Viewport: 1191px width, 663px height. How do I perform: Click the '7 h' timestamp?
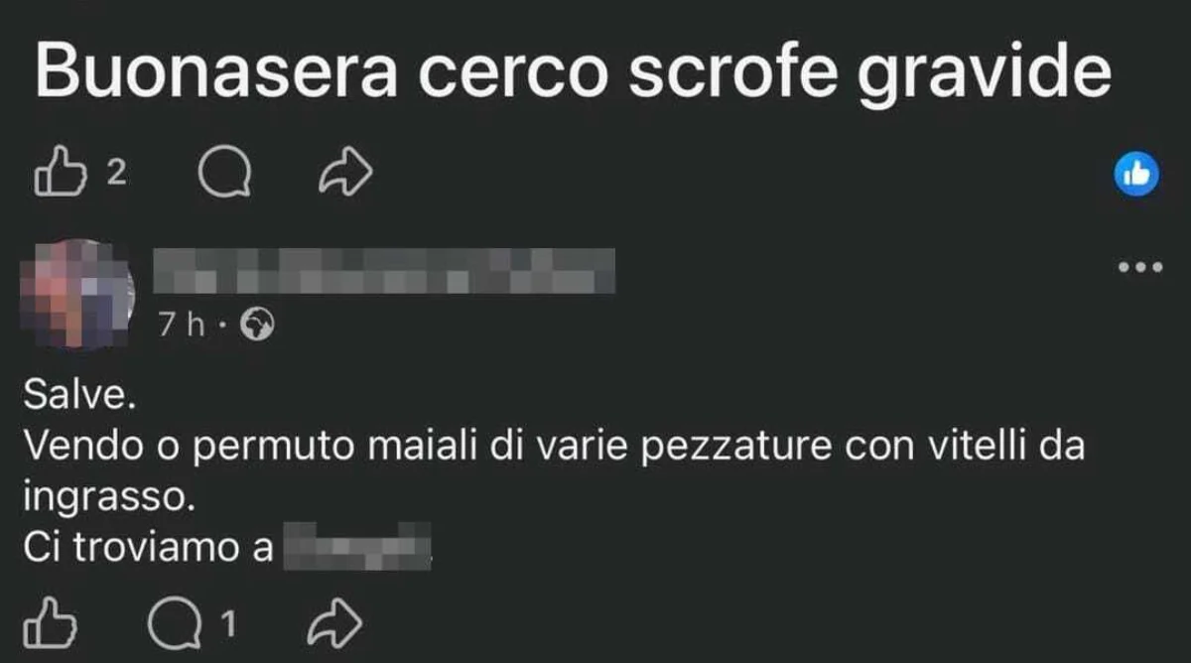183,326
